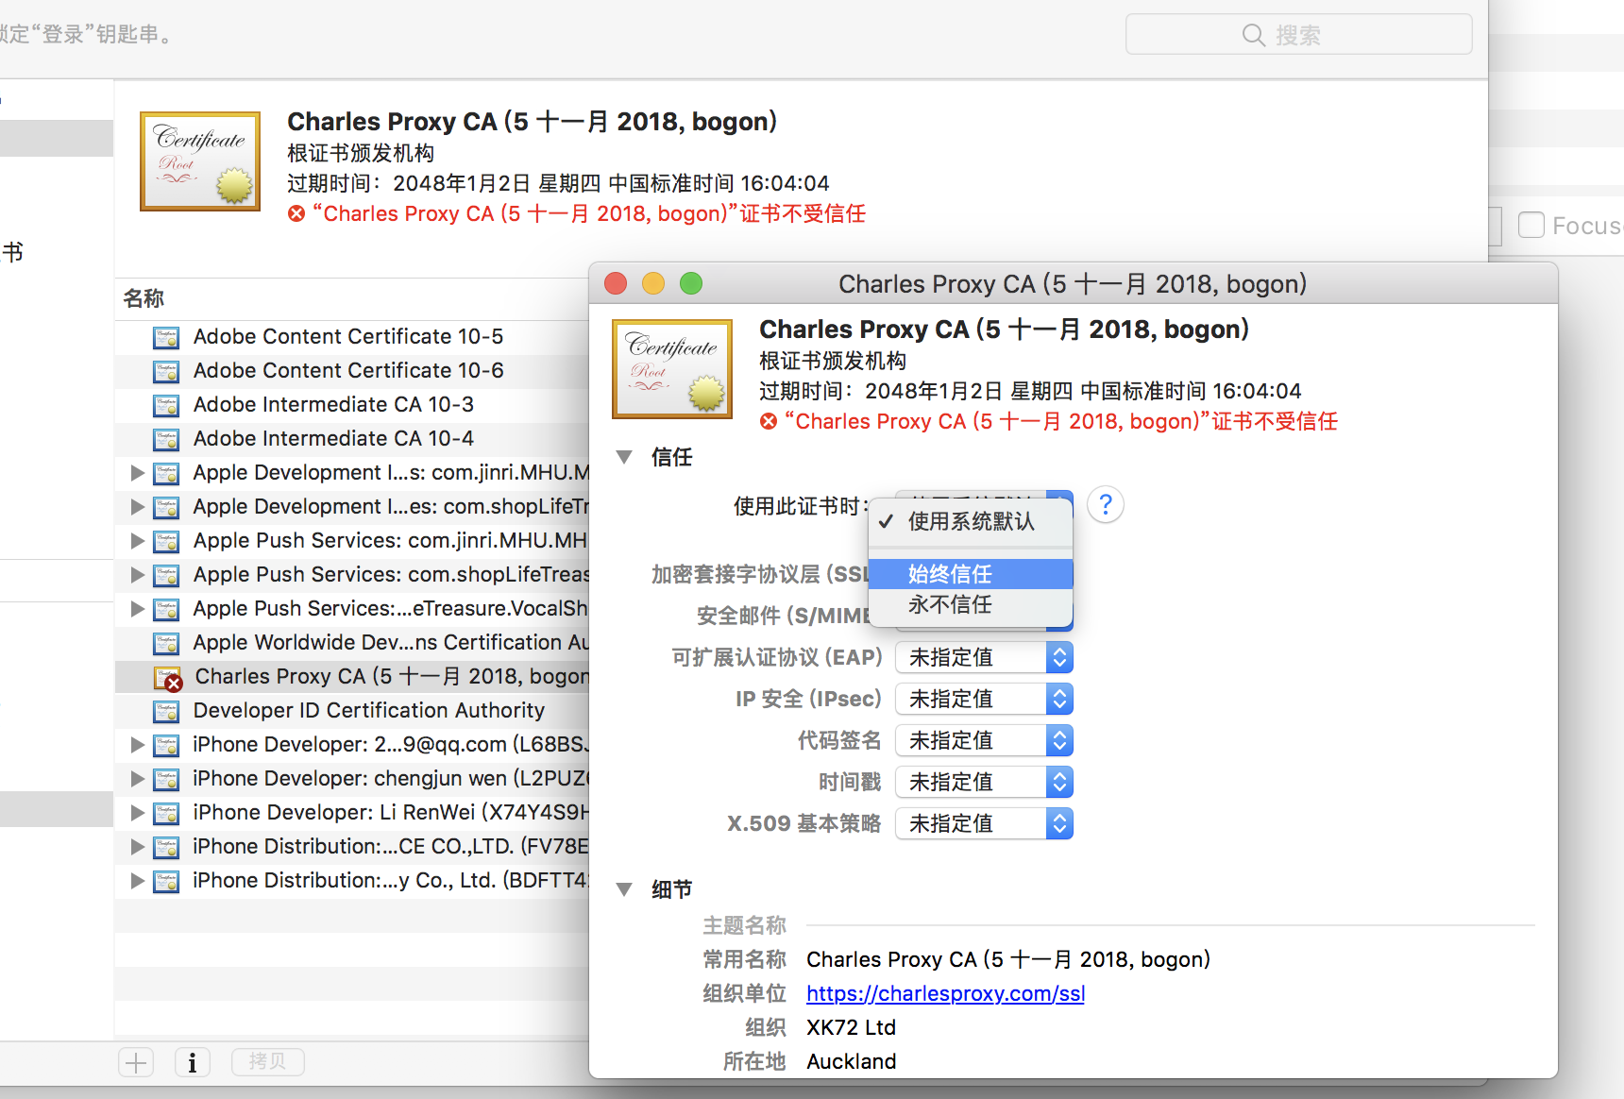Viewport: 1624px width, 1099px height.
Task: Click the info (i) button
Action: point(193,1062)
